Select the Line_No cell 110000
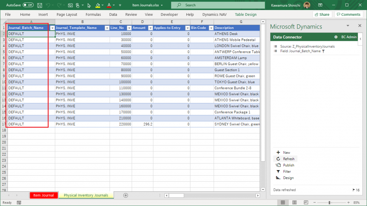The width and height of the screenshot is (367, 206). (121, 88)
